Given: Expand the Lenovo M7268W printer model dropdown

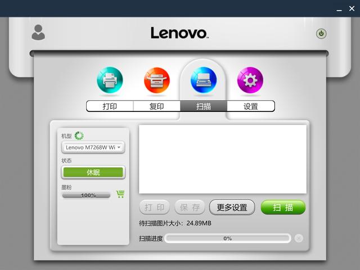Looking at the screenshot, I should coord(93,147).
